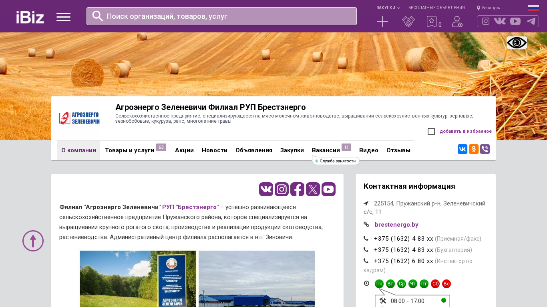Screen dimensions: 547x307
Task: Open the user sign-up profile icon
Action: tap(457, 22)
